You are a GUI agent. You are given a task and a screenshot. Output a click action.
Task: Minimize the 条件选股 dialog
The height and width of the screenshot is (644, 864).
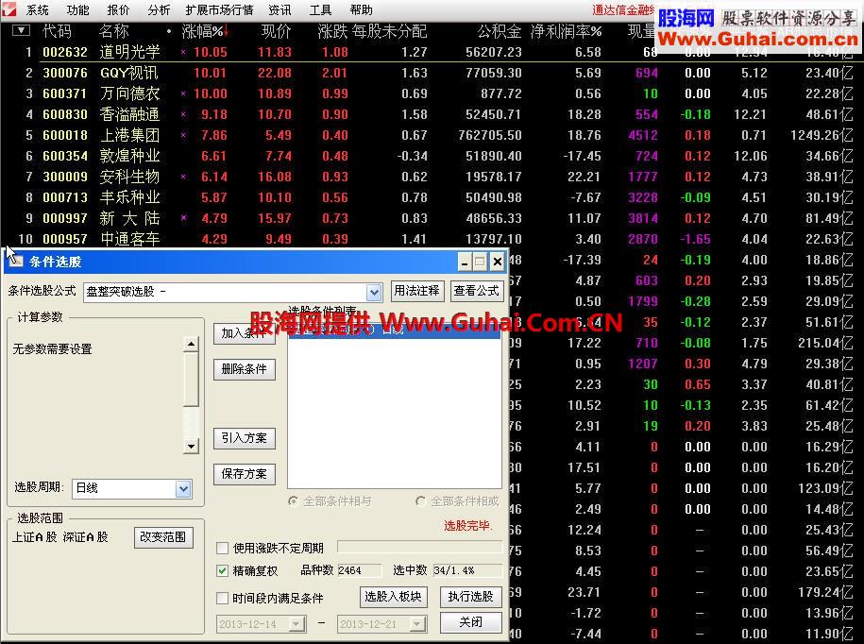[x=465, y=262]
